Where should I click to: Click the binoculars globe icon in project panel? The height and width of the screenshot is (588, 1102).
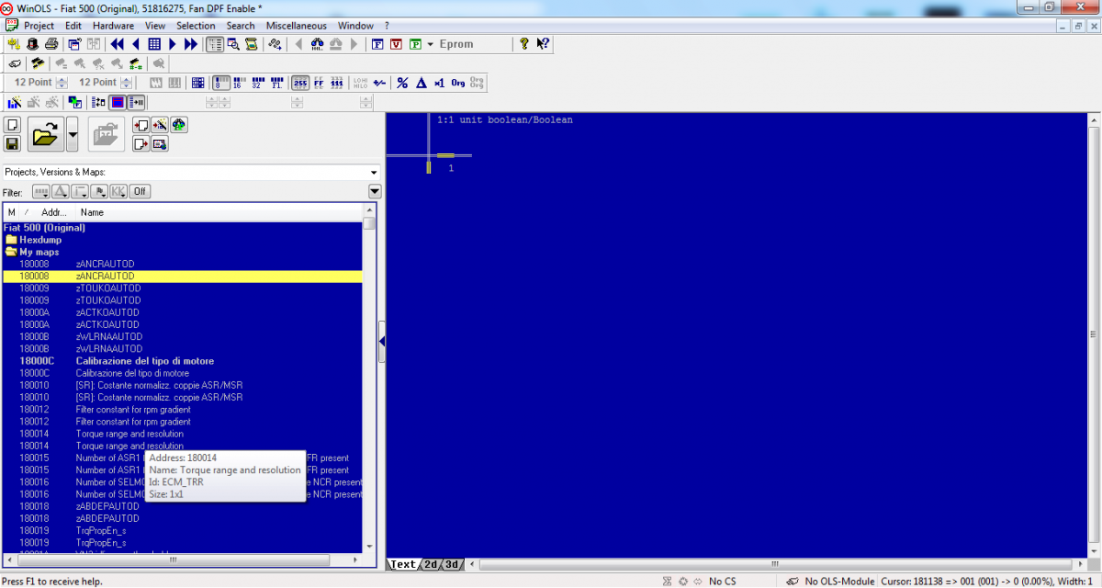pos(179,125)
